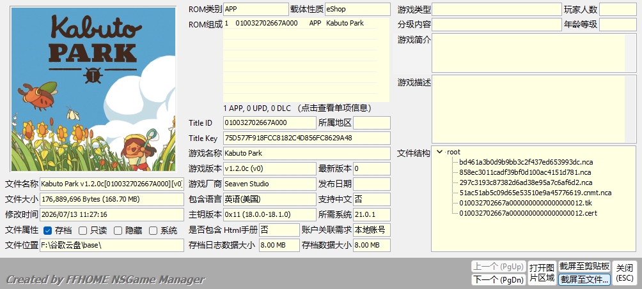
Task: Select 297c3193c87382d6ad38e95a7c6af6d2.nca in tree
Action: [x=526, y=182]
